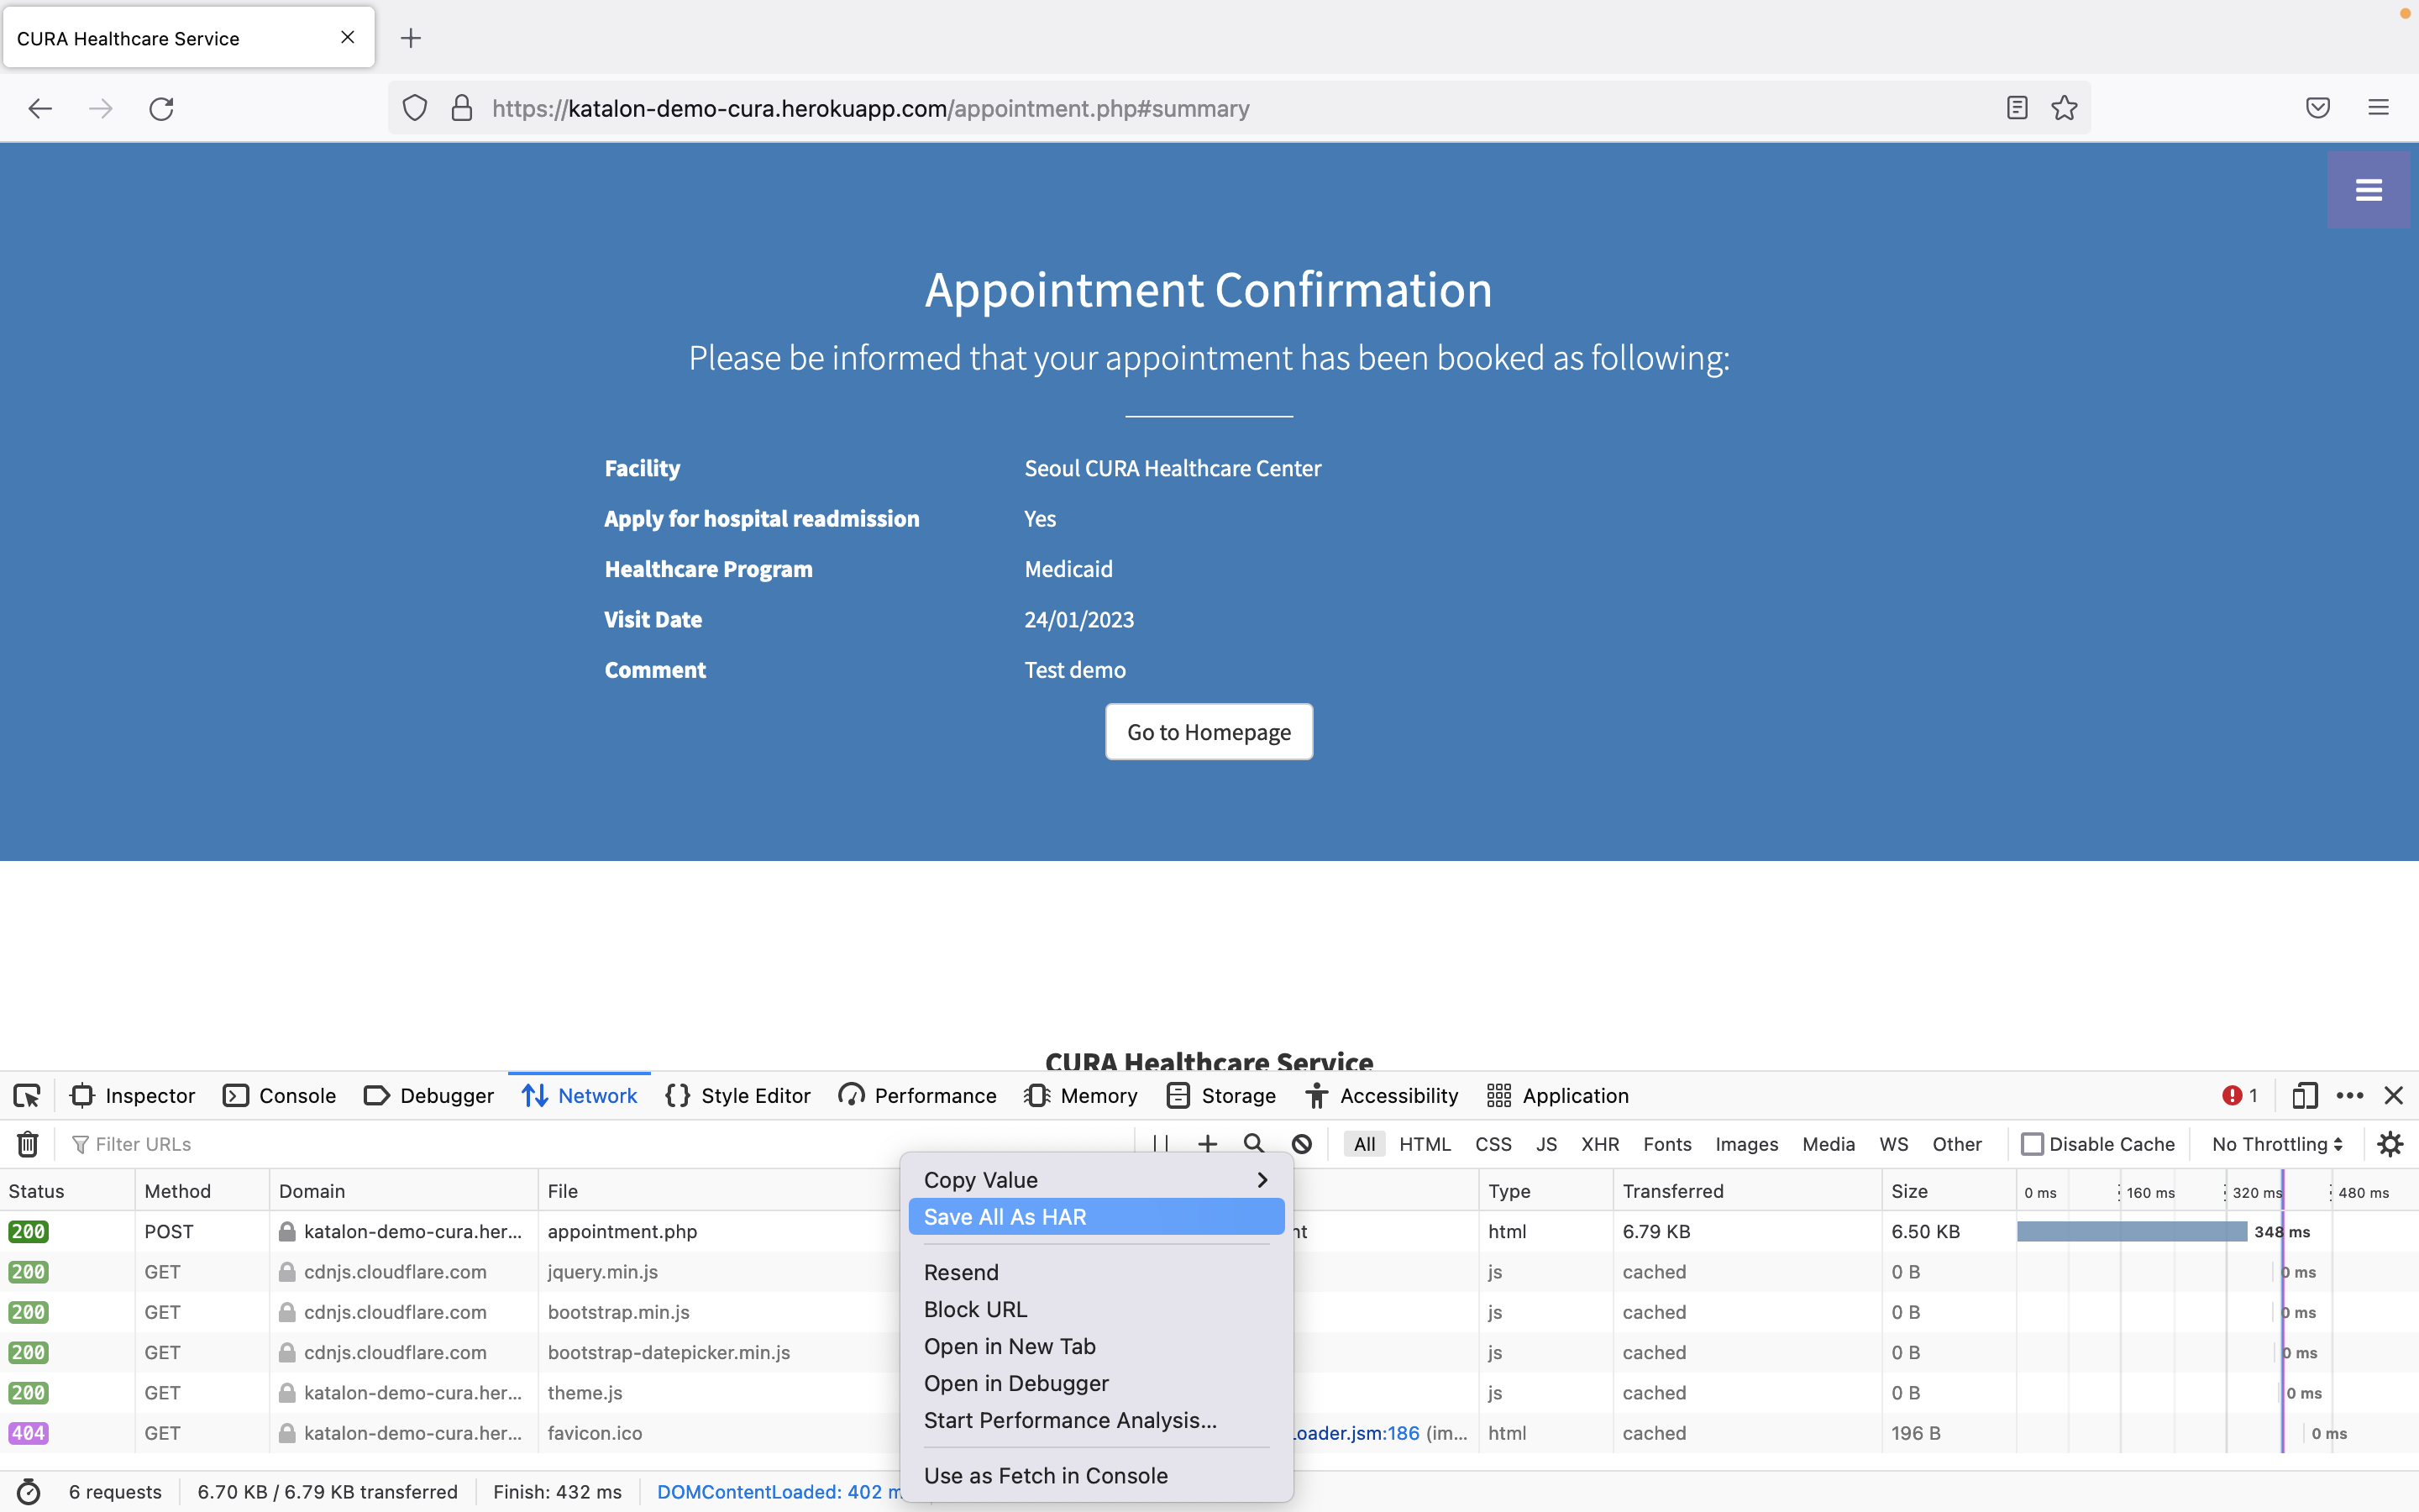This screenshot has width=2419, height=1512.
Task: Filter requests by Images type
Action: coord(1746,1144)
